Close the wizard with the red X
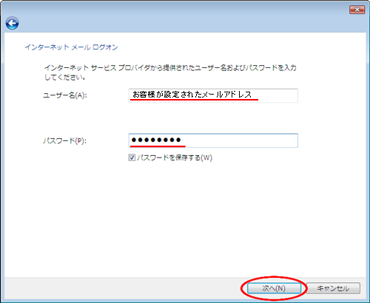Viewport: 370px width, 303px height. tap(357, 10)
